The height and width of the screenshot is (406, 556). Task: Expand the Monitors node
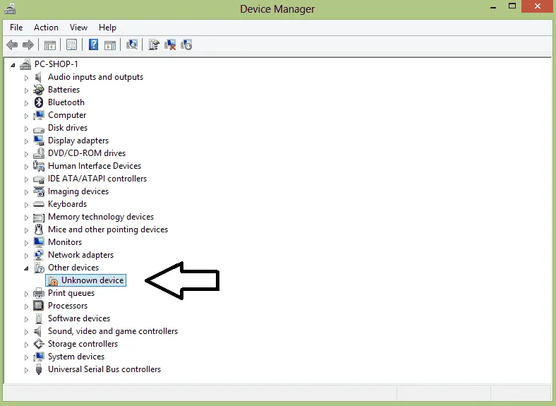click(26, 243)
